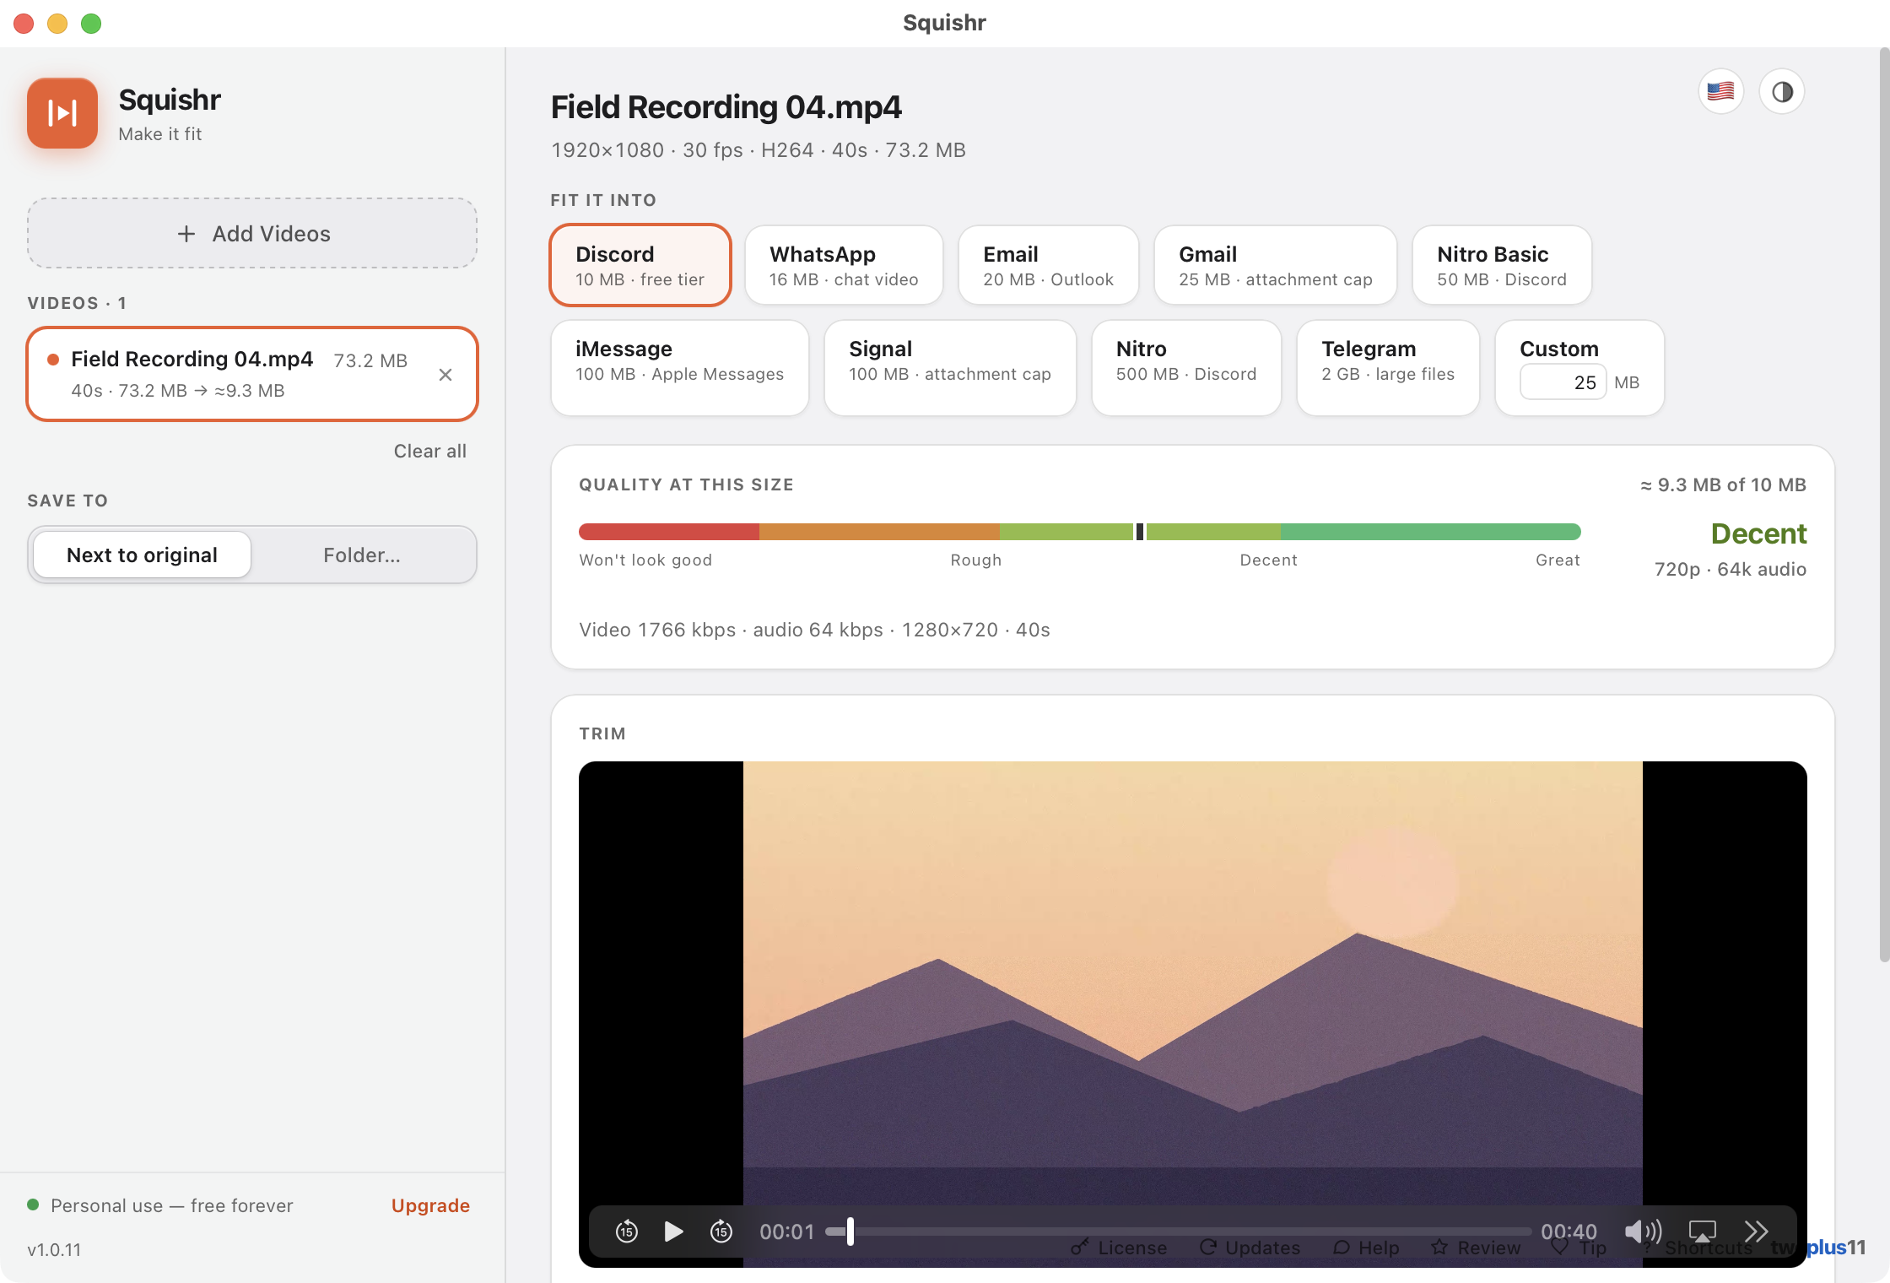Screen dimensions: 1890x1283
Task: Select the iMessage 100 MB preset
Action: pos(680,368)
